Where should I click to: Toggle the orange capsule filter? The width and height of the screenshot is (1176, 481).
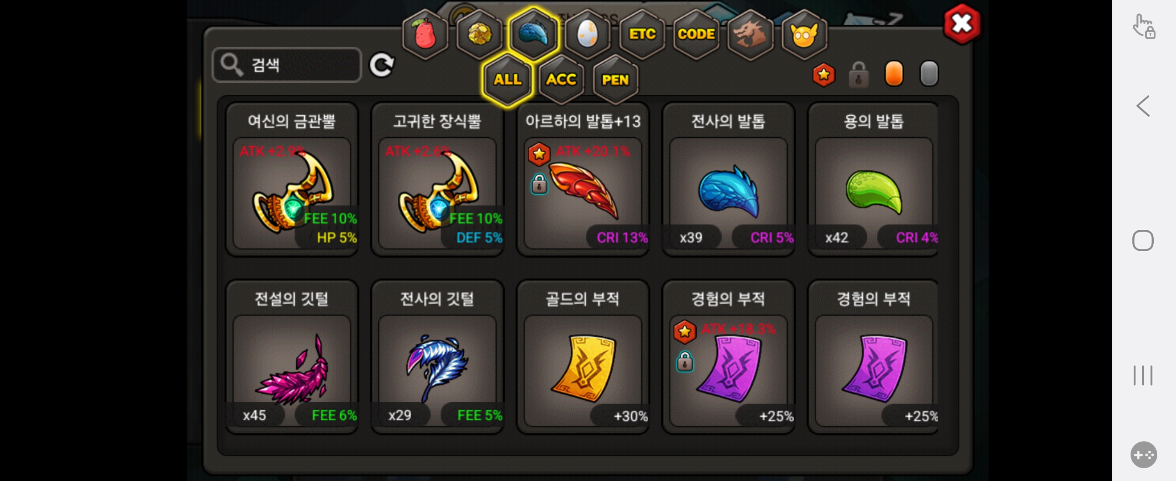(x=894, y=73)
